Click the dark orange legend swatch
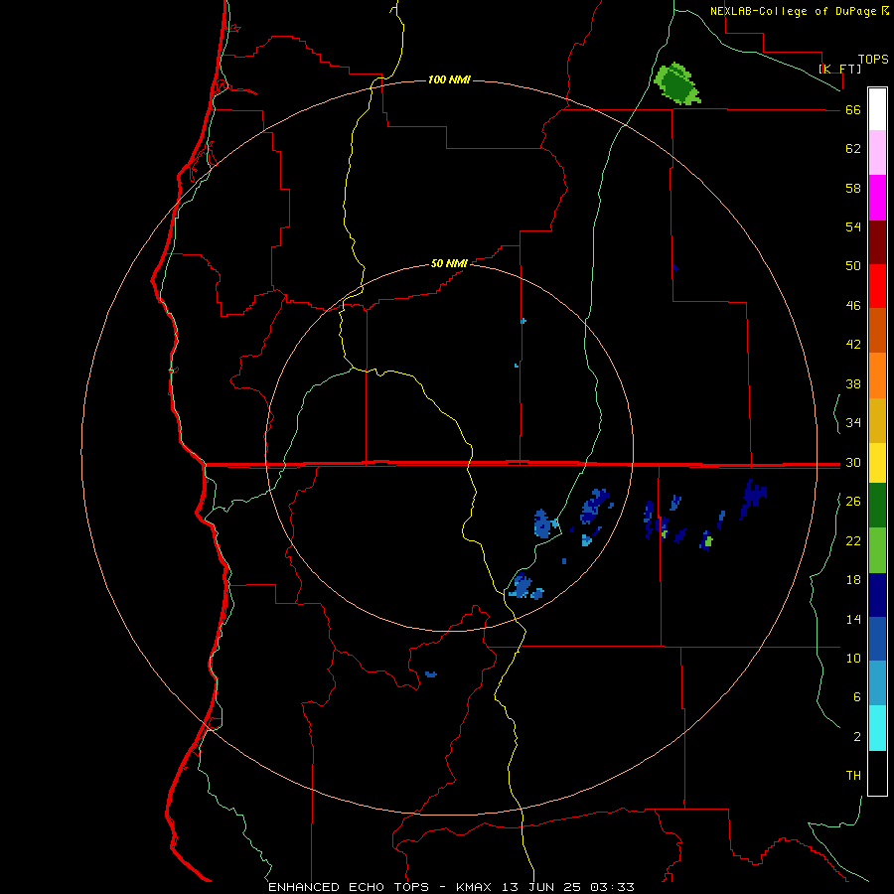The image size is (894, 894). click(877, 330)
